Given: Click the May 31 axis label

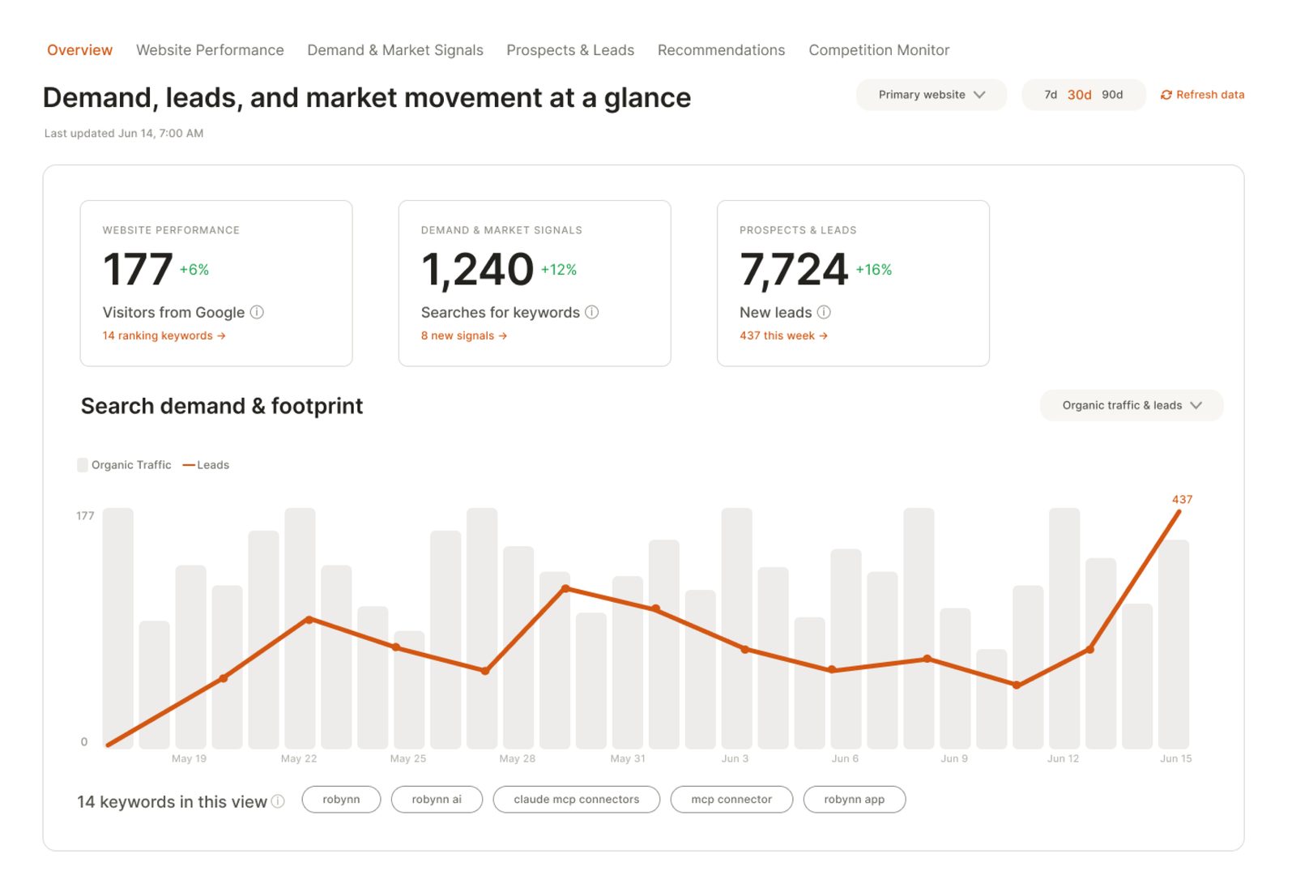Looking at the screenshot, I should (x=628, y=759).
